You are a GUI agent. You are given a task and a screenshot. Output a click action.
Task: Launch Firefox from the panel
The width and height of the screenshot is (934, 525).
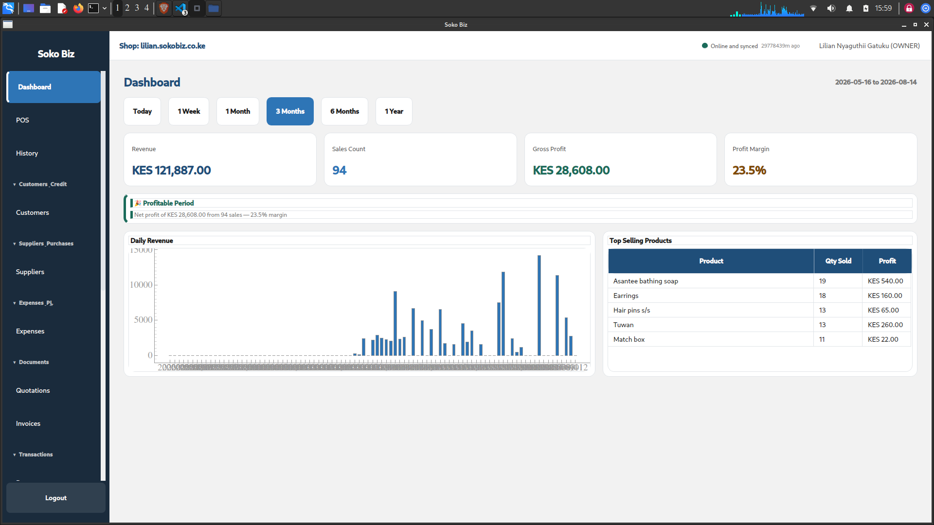click(x=78, y=8)
